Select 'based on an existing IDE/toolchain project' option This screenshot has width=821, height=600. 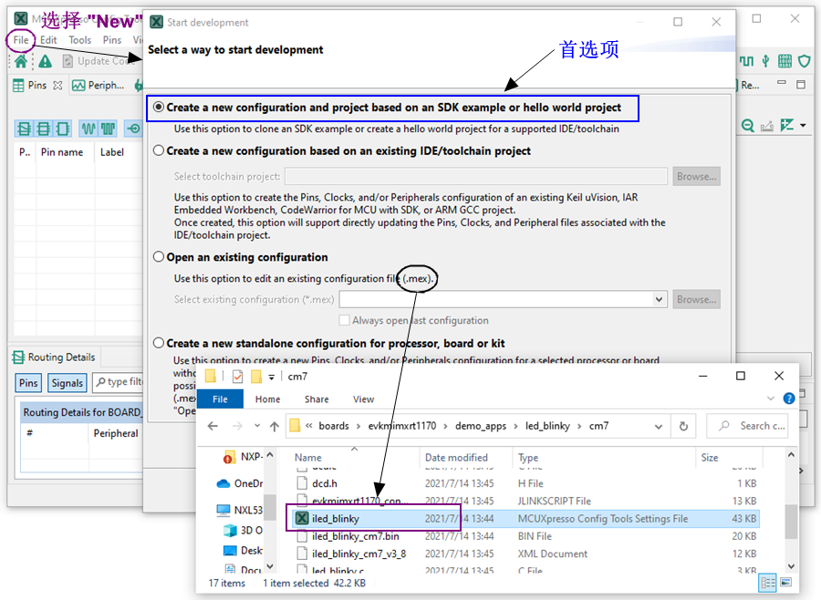[159, 150]
